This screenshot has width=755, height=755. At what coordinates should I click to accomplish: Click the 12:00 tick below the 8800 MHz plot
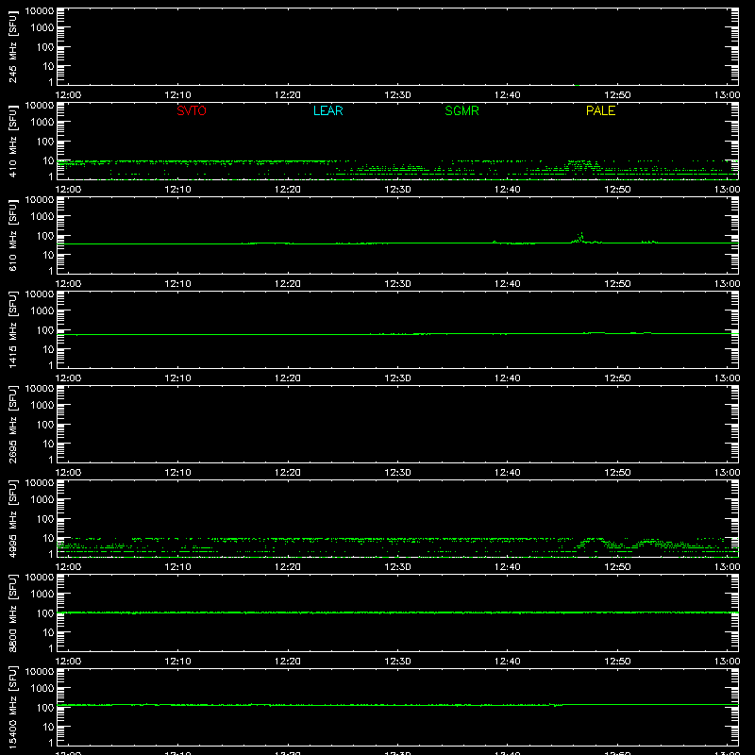click(x=68, y=662)
